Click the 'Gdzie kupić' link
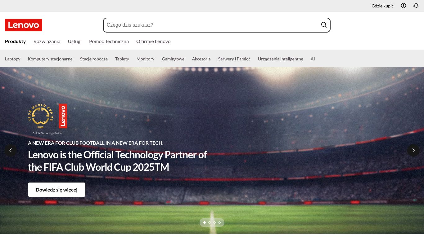424x238 pixels. tap(382, 6)
